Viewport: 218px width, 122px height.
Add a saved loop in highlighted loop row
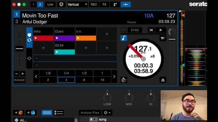75,58
